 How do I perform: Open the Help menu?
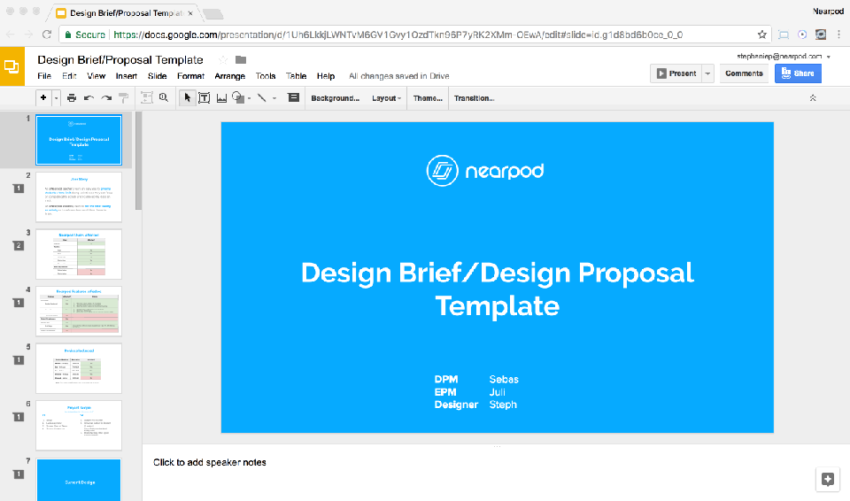pyautogui.click(x=326, y=76)
